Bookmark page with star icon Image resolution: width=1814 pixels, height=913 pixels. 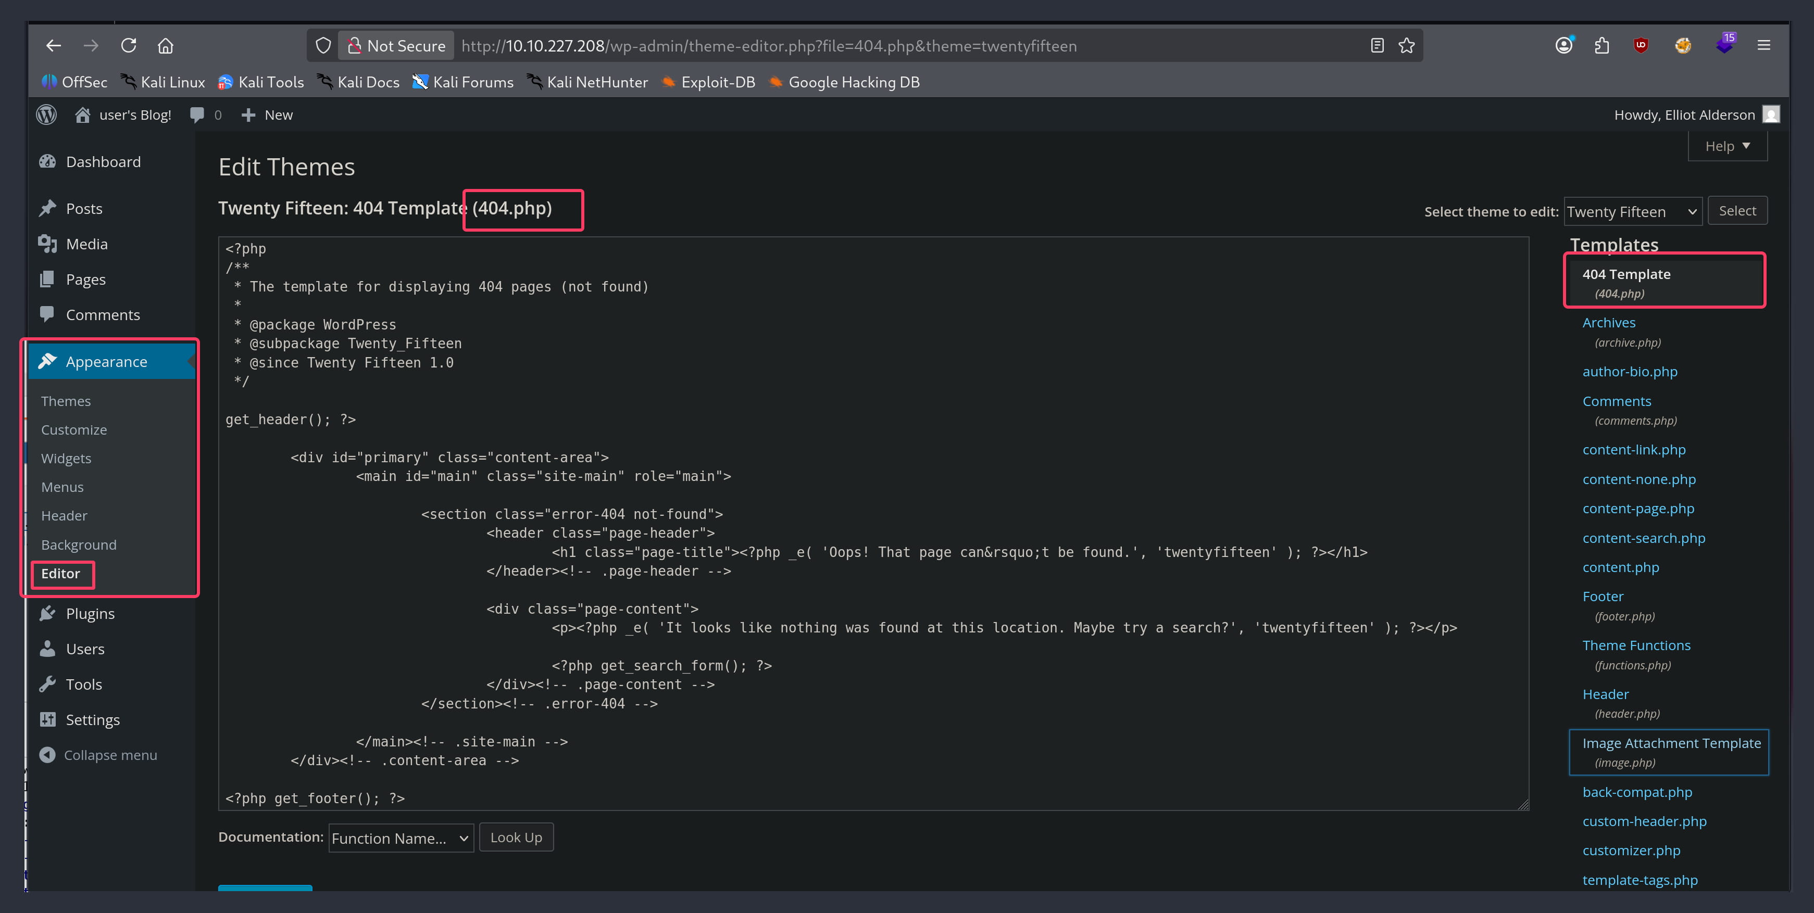(x=1406, y=46)
